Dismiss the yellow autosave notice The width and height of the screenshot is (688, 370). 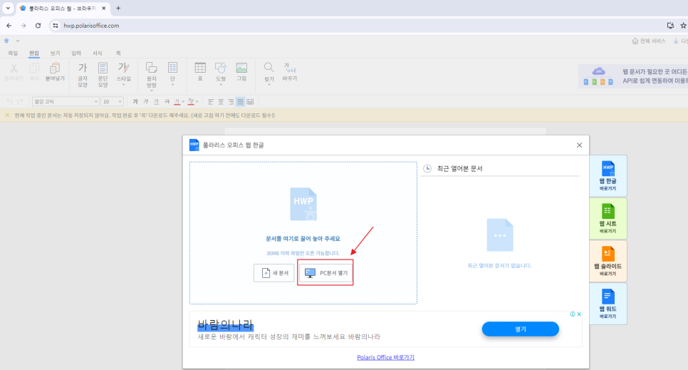click(x=7, y=115)
